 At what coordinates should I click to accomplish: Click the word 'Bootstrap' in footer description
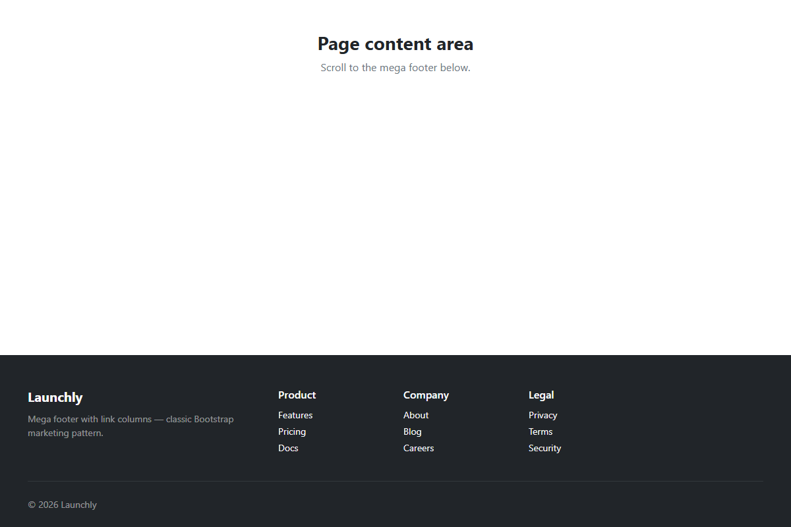tap(214, 419)
